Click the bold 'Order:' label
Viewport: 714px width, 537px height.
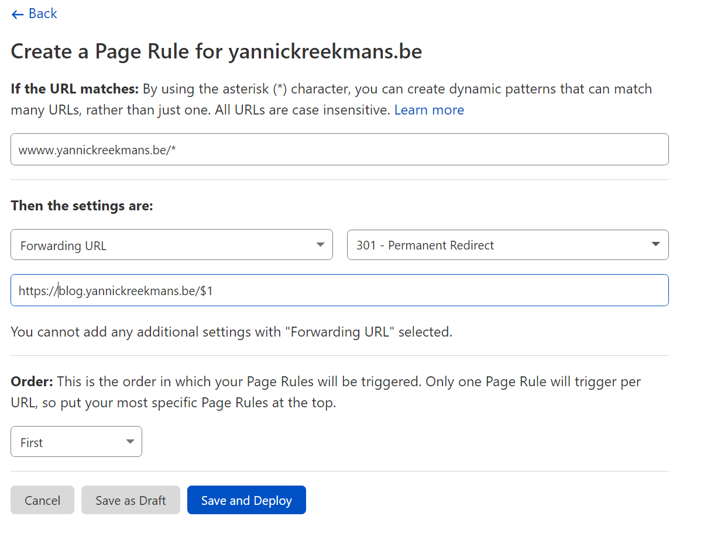point(32,382)
